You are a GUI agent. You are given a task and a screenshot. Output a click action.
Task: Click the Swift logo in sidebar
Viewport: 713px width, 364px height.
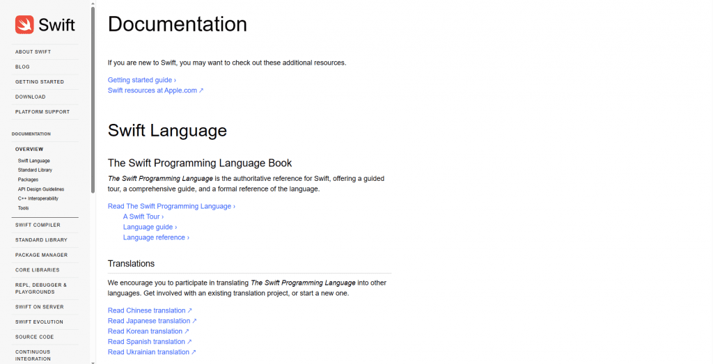click(45, 25)
